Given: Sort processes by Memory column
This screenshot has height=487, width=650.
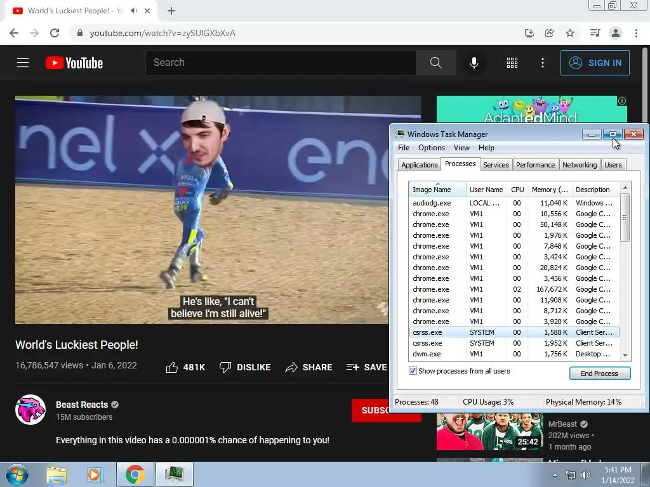Looking at the screenshot, I should pyautogui.click(x=550, y=189).
